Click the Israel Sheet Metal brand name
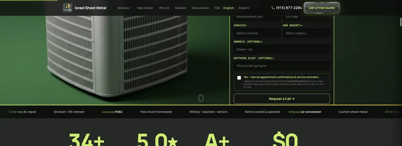 click(x=90, y=8)
